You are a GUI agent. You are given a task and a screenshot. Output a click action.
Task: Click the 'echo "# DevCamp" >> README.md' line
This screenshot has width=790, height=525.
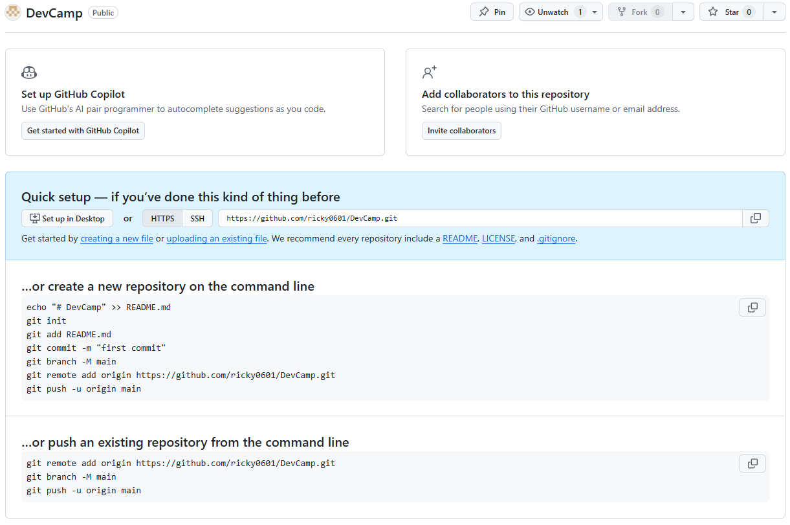tap(98, 307)
